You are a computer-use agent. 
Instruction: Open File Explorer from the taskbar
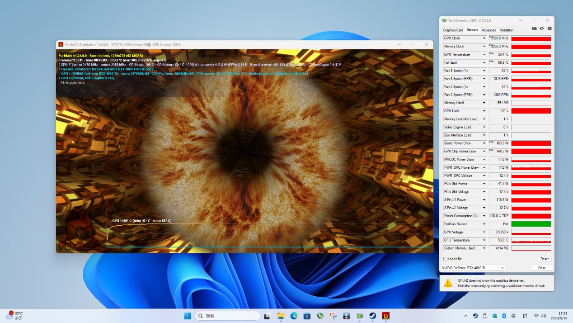[280, 316]
